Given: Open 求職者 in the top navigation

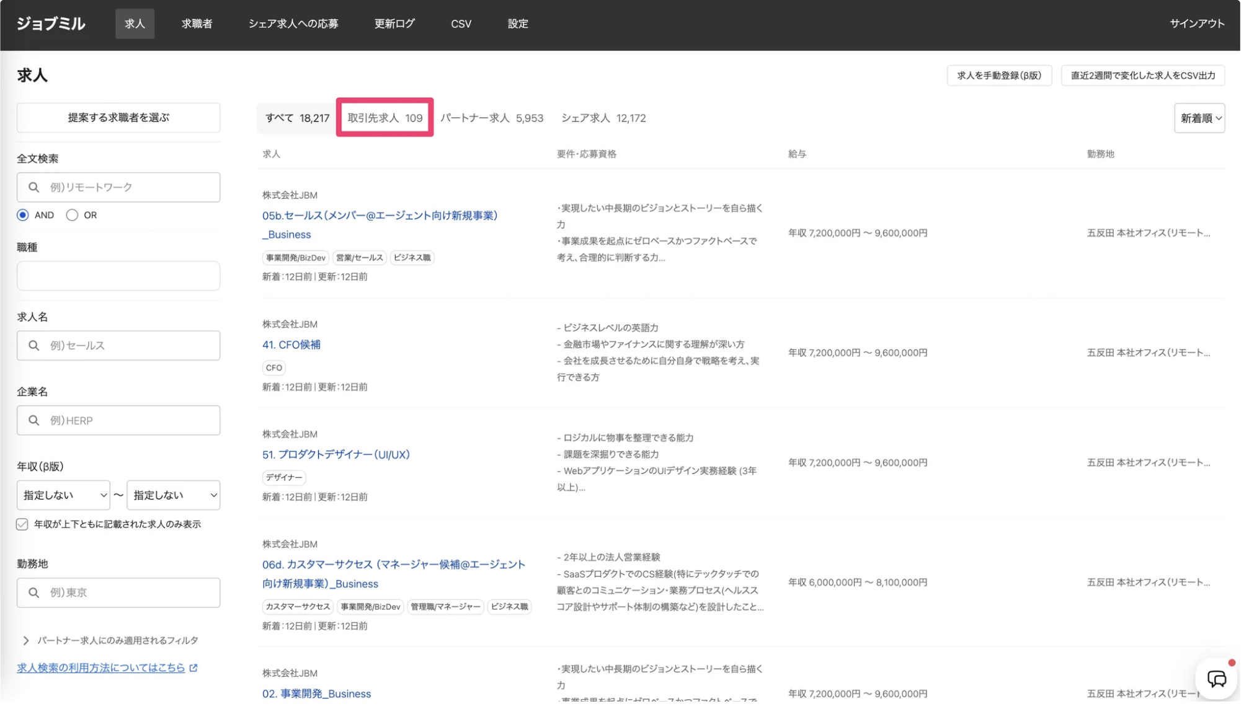Looking at the screenshot, I should pyautogui.click(x=197, y=24).
